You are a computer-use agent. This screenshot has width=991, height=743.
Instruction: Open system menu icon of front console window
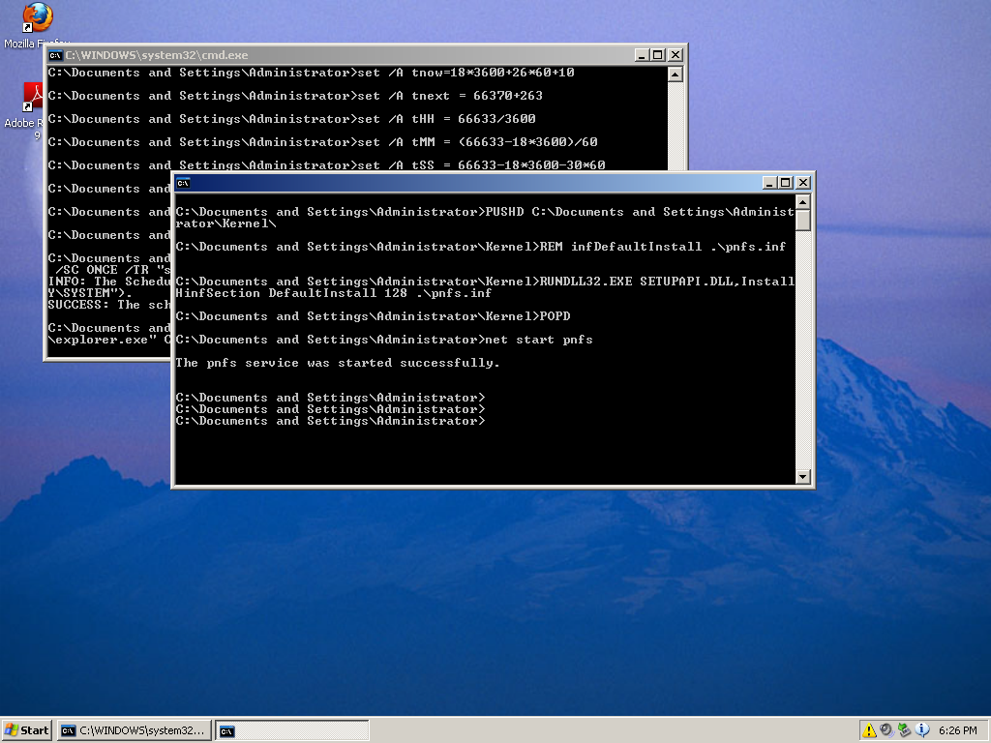183,182
